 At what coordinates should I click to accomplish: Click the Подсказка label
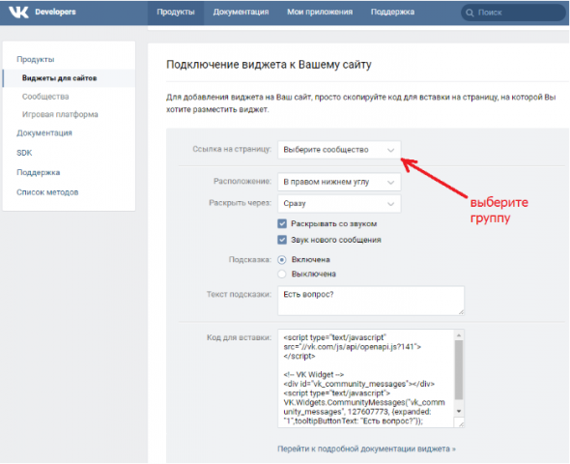[x=250, y=260]
